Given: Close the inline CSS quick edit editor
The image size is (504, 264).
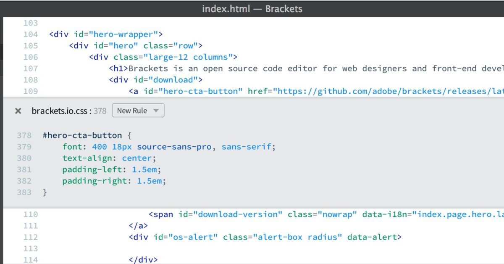Looking at the screenshot, I should point(18,111).
